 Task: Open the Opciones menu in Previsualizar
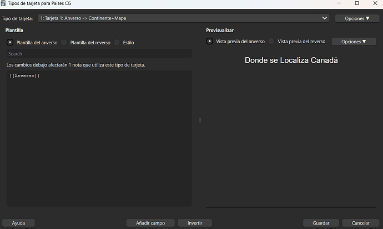[354, 42]
